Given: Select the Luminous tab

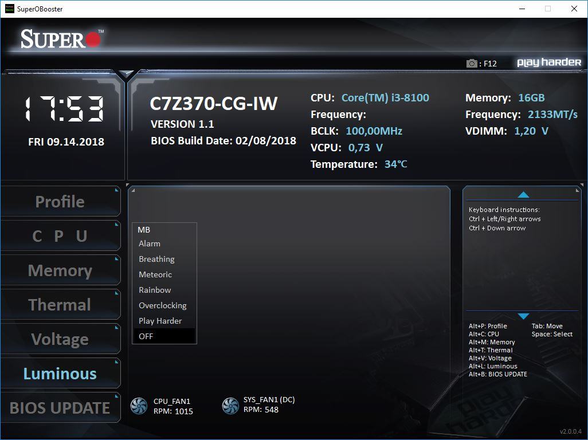Looking at the screenshot, I should 60,374.
